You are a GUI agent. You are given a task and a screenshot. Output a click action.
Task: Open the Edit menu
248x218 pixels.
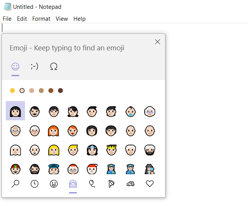(x=22, y=19)
